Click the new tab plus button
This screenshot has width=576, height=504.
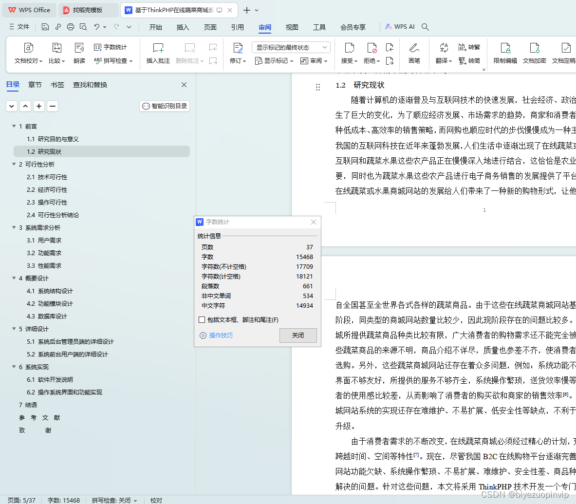[x=247, y=10]
